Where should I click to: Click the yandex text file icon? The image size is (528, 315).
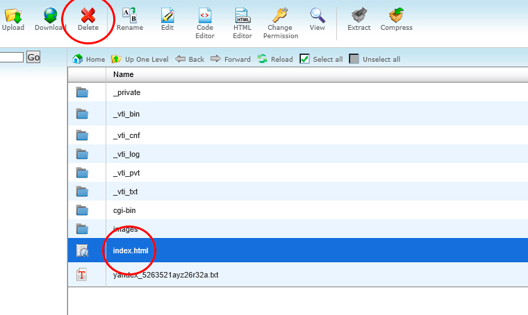tap(81, 275)
